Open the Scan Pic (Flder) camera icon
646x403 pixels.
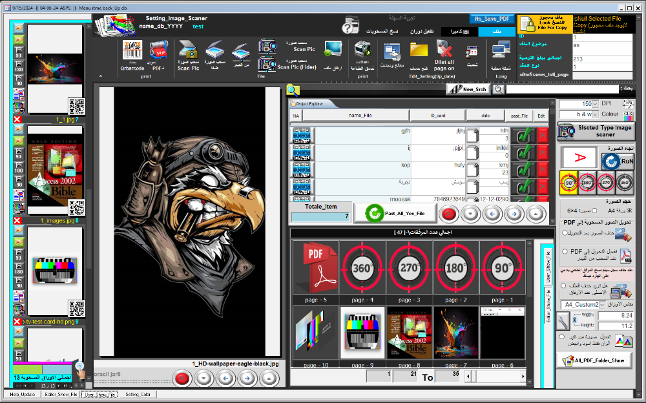(x=267, y=63)
